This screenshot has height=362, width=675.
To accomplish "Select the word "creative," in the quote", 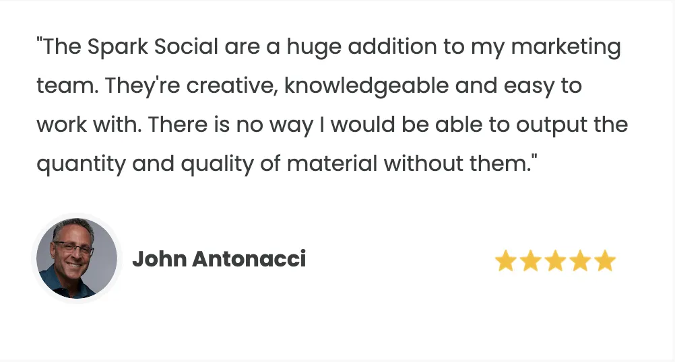I will click(232, 85).
